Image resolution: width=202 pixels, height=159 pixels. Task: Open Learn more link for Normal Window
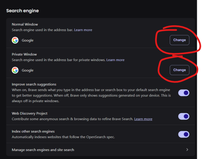tap(83, 30)
